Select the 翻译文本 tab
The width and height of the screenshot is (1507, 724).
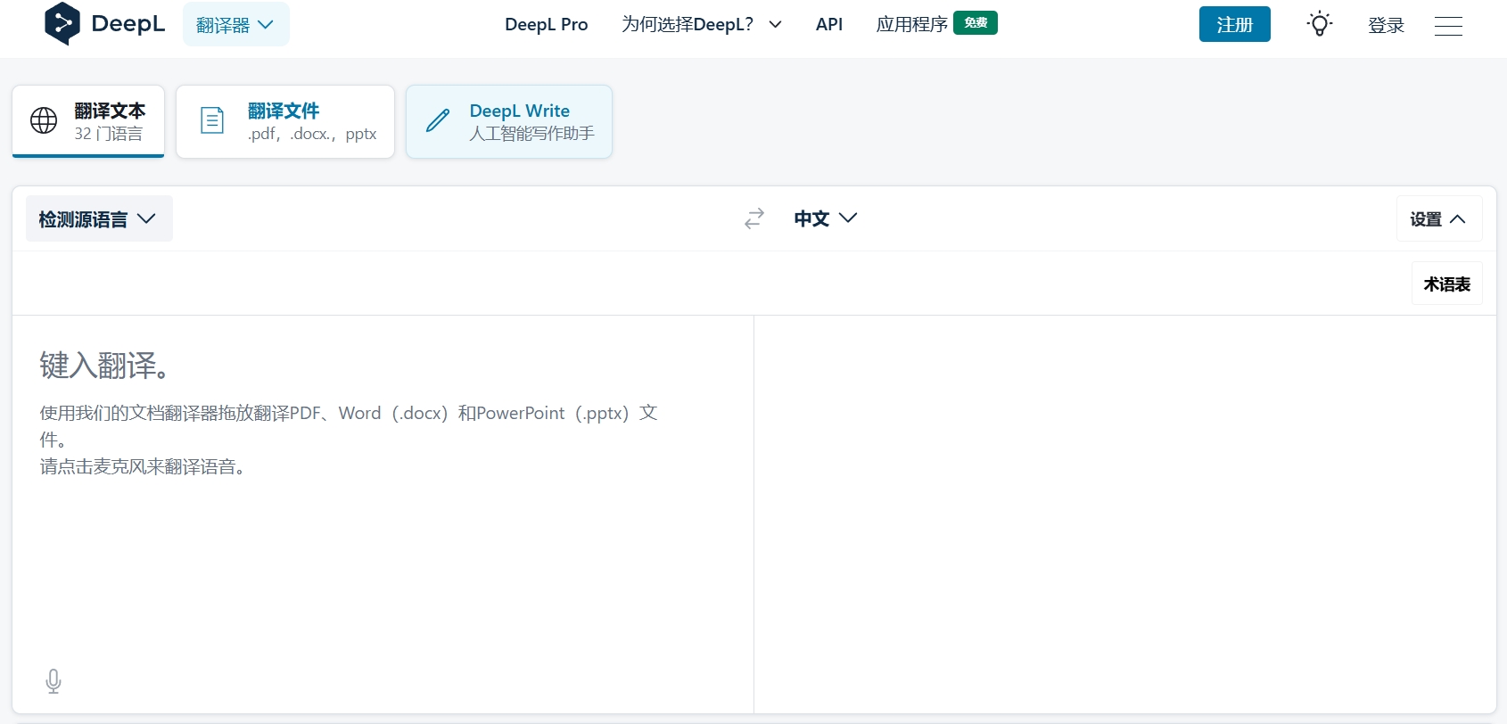pos(88,121)
